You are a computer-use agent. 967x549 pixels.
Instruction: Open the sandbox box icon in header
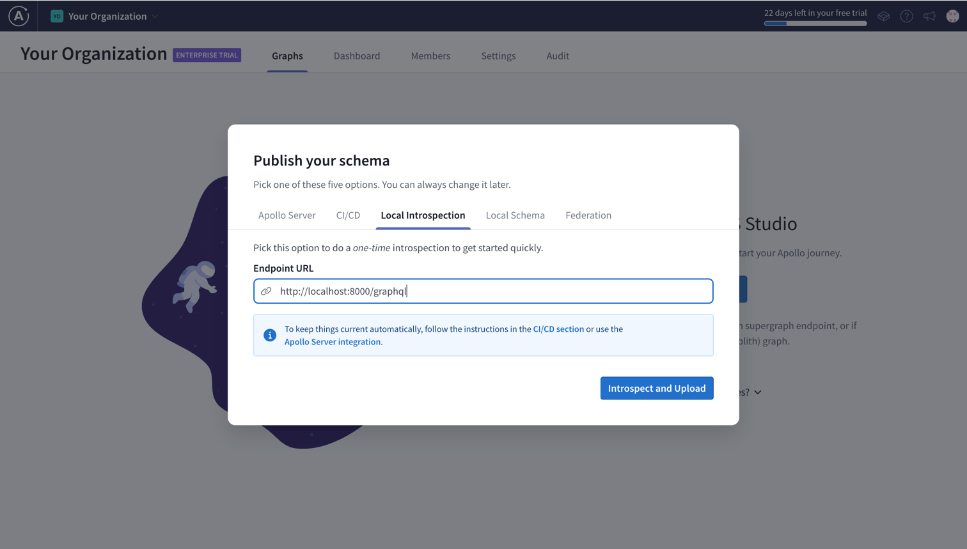(x=883, y=17)
